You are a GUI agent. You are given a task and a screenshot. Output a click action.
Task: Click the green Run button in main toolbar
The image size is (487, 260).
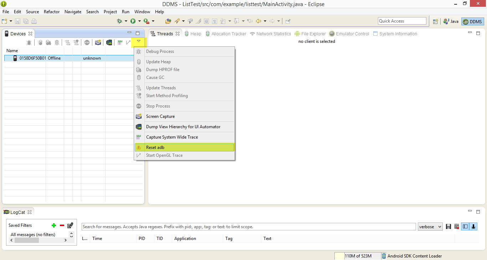coord(133,21)
